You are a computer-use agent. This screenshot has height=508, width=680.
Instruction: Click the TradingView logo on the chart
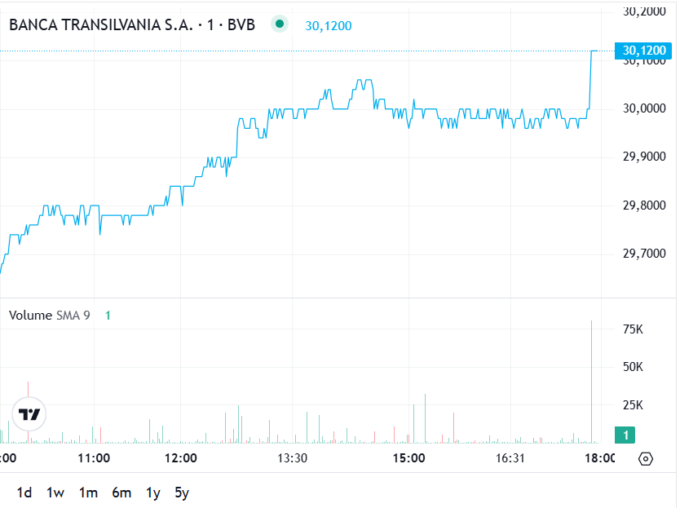click(29, 414)
